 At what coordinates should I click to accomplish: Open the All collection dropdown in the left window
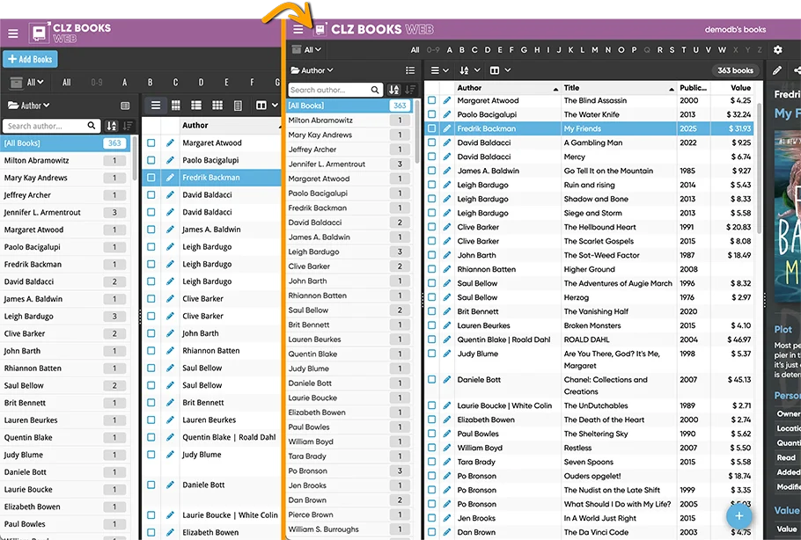tap(26, 82)
